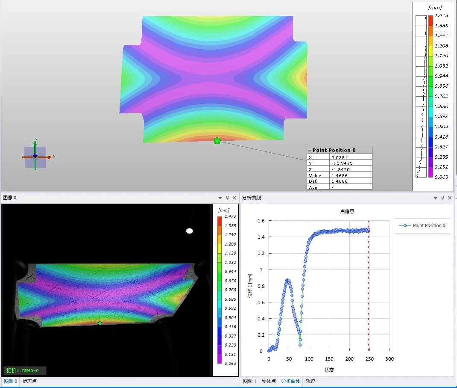
Task: Click the CAM2-0 camera label
Action: pyautogui.click(x=24, y=371)
